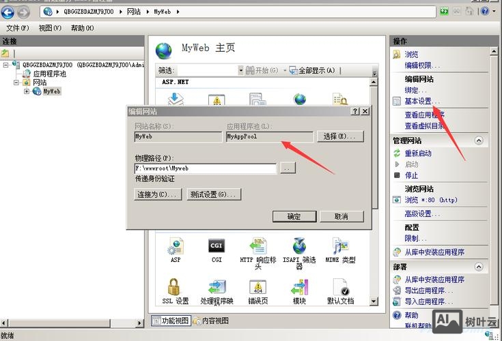
Task: Open the 帮助(H) menu
Action: click(82, 28)
